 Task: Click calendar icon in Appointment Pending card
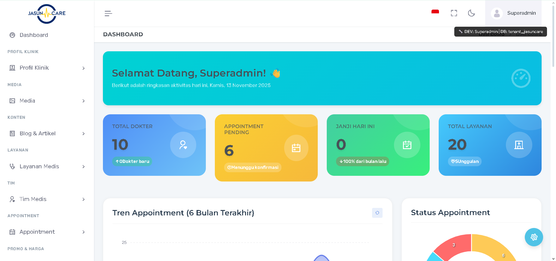tap(296, 148)
